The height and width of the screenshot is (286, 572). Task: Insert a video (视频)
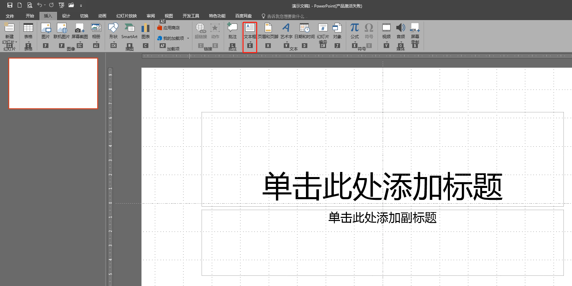pyautogui.click(x=386, y=33)
